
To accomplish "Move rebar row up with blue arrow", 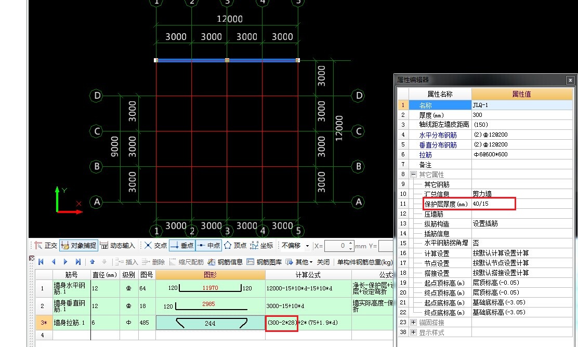I will (x=93, y=262).
